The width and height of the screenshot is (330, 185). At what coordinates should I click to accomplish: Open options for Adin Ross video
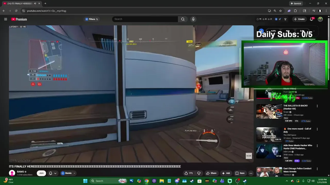(317, 146)
